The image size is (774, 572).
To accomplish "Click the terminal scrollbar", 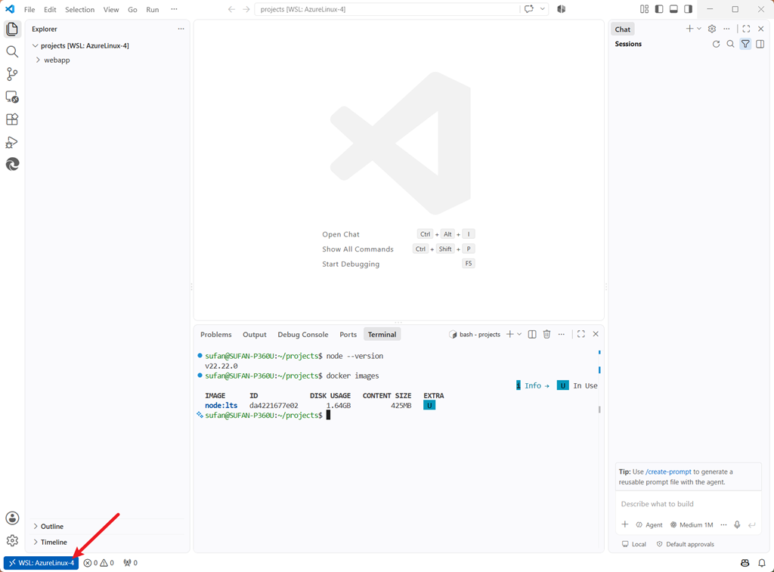I will [x=599, y=409].
